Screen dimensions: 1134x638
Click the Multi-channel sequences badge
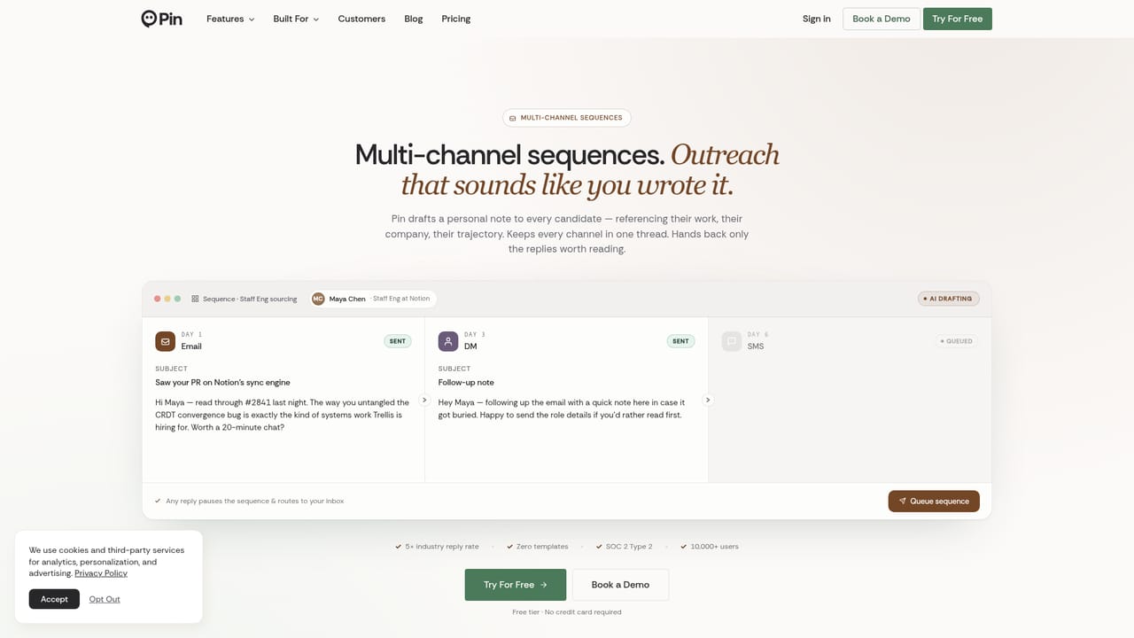(x=567, y=118)
